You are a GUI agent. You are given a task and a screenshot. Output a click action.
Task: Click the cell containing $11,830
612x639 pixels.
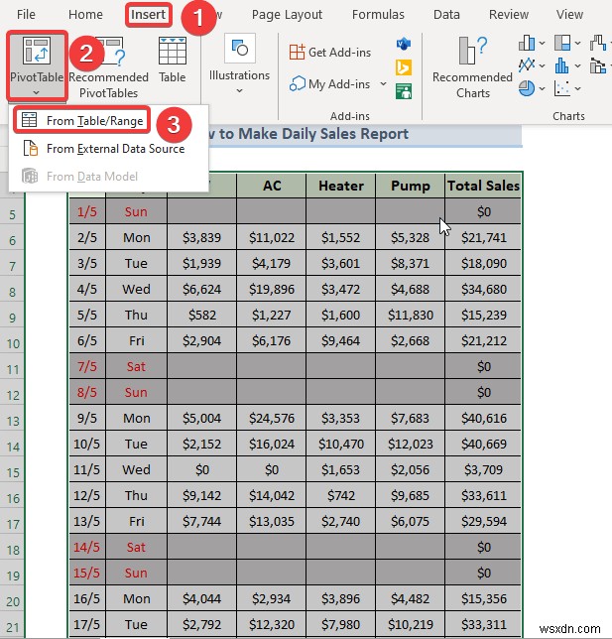(x=410, y=315)
